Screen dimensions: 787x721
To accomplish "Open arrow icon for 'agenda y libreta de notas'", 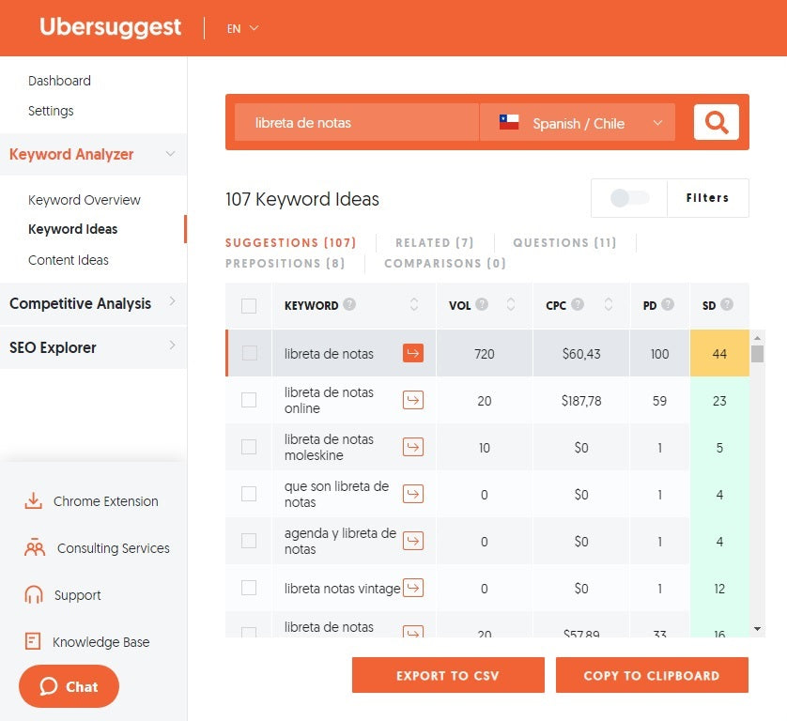I will (413, 541).
